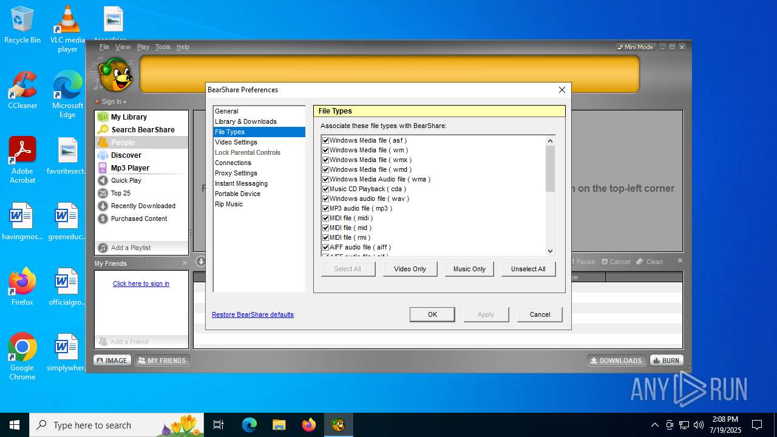Image resolution: width=777 pixels, height=437 pixels.
Task: Click the BearShare bear logo
Action: (x=114, y=74)
